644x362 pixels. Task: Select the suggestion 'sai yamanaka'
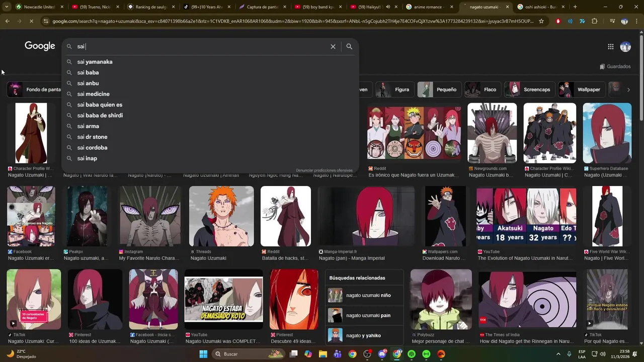(210, 62)
